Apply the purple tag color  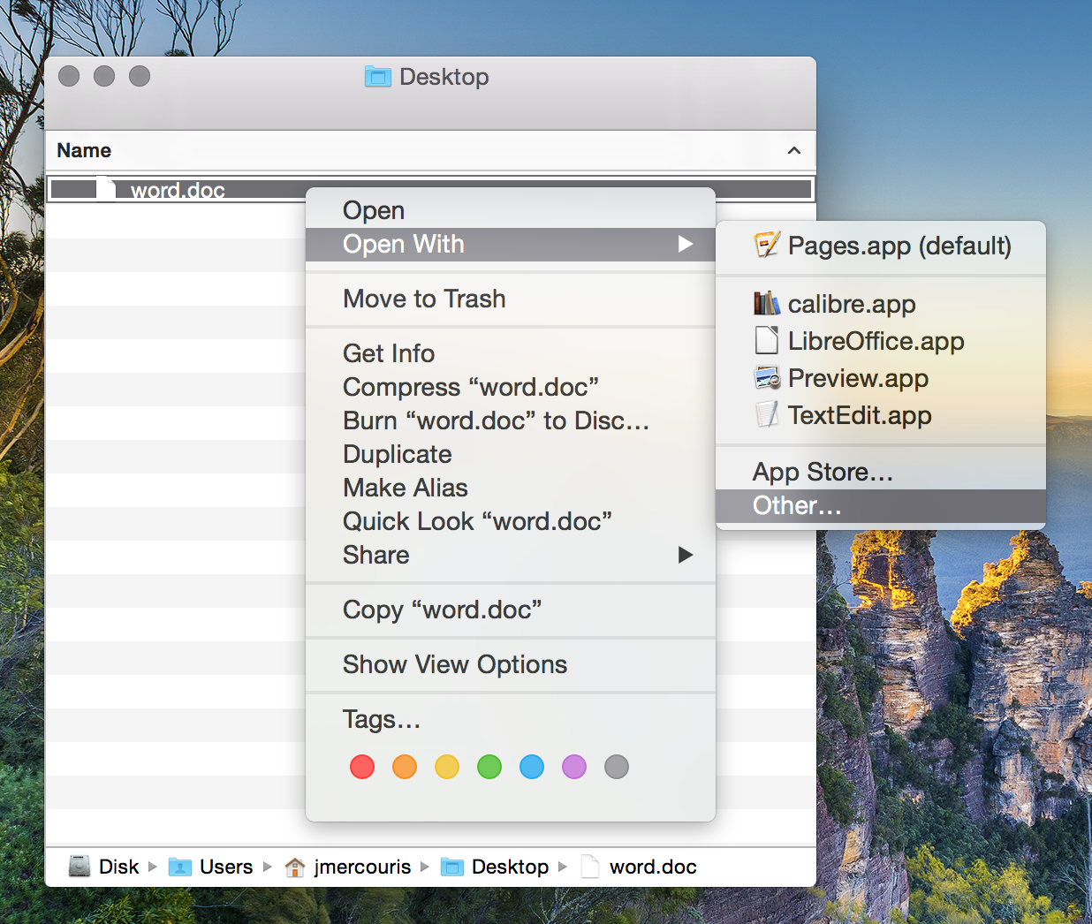coord(574,767)
